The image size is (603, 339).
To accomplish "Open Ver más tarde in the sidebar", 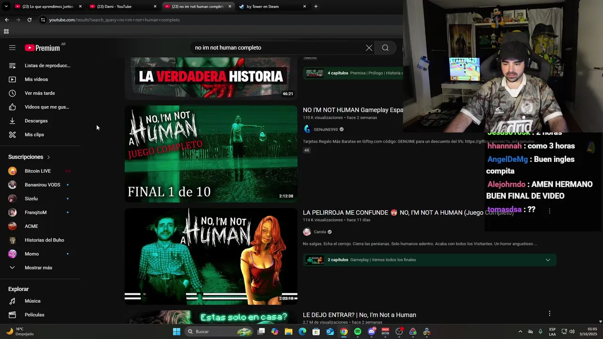I will pos(40,93).
